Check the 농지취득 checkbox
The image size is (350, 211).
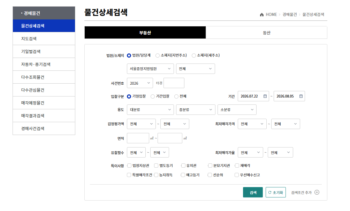click(x=156, y=175)
